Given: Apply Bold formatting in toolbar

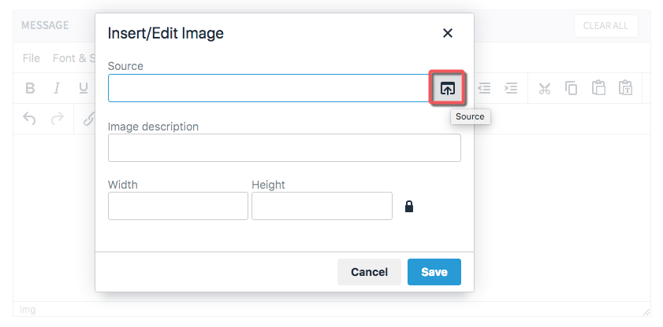Looking at the screenshot, I should [x=30, y=88].
